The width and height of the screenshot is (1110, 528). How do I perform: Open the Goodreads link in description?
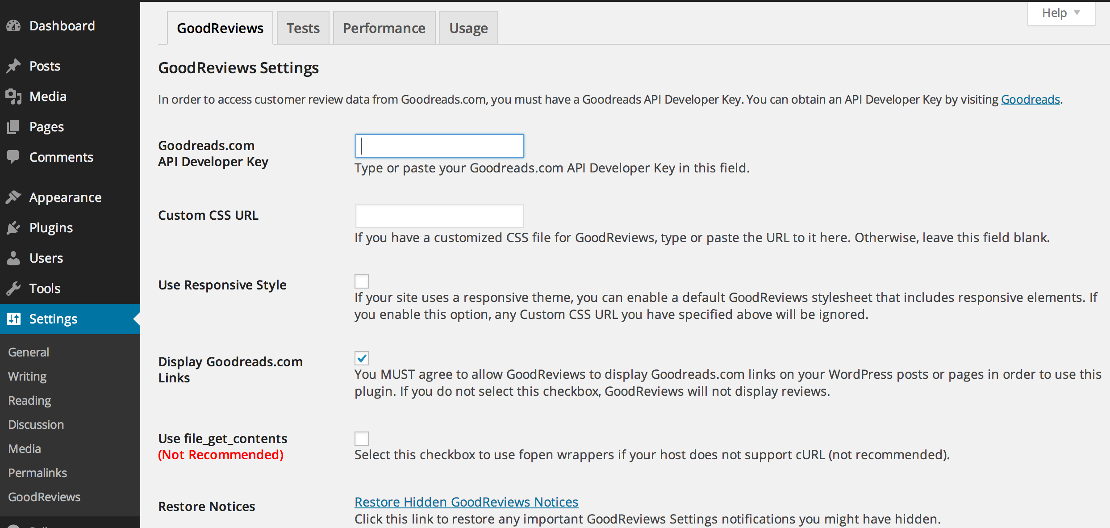(1030, 99)
